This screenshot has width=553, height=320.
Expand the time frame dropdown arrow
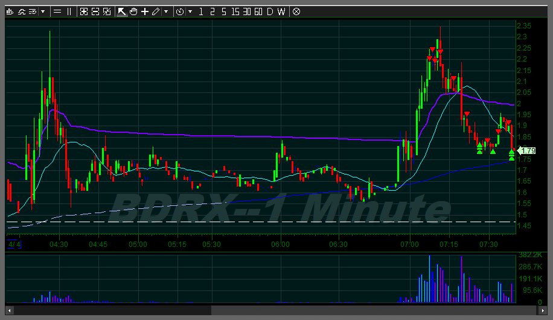190,11
